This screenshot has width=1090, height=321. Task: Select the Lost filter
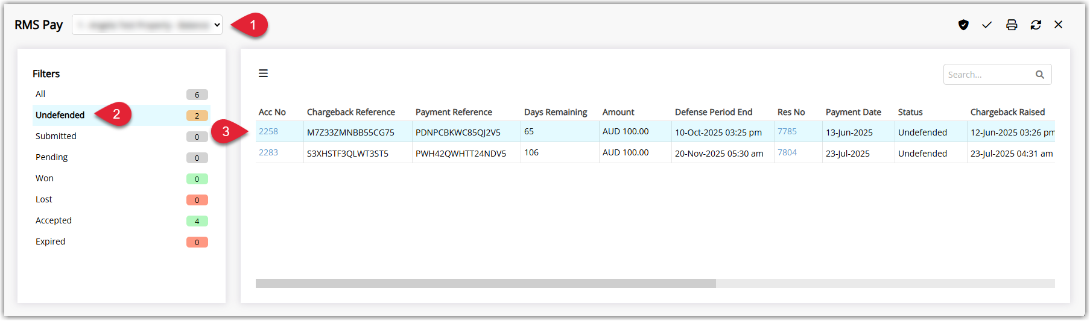(121, 199)
